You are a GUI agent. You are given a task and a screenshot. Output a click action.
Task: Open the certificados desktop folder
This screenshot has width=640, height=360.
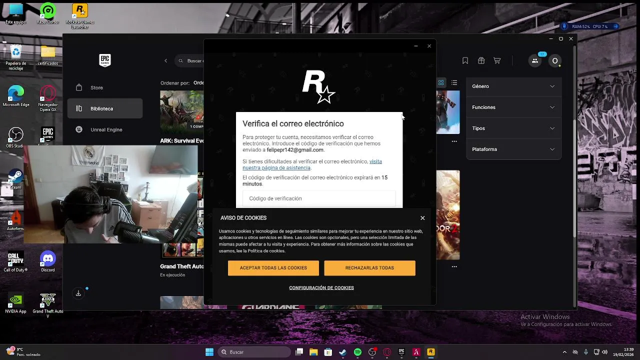coord(48,55)
